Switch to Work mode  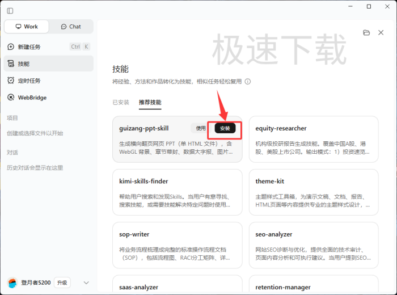[27, 27]
